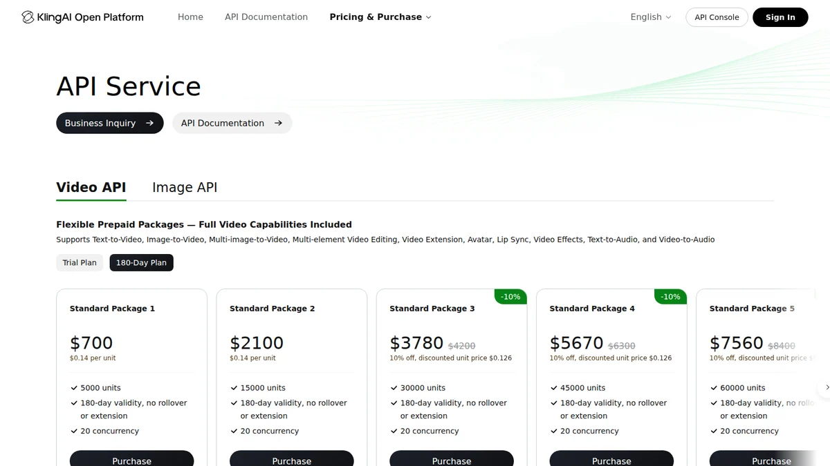Click the Flexible Prepaid Packages heading

click(x=204, y=224)
